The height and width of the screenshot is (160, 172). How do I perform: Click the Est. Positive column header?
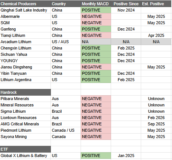point(156,4)
